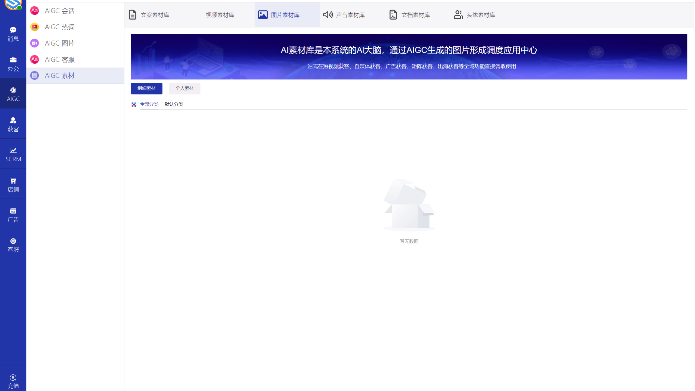The image size is (695, 391).
Task: Click the app logo at top left
Action: click(x=13, y=4)
